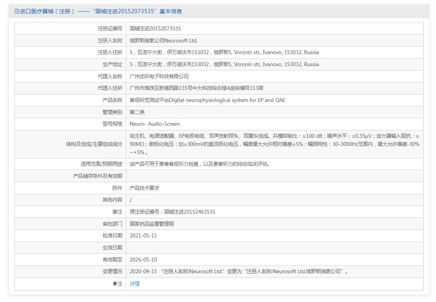Select approval authority 国家药品监督管理局
Screen dimensions: 436x302
click(152, 224)
